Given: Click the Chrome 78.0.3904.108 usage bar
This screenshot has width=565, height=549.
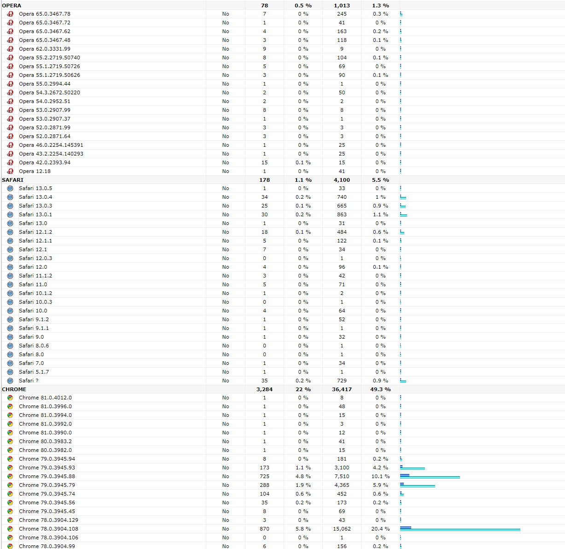Looking at the screenshot, I should tap(460, 529).
